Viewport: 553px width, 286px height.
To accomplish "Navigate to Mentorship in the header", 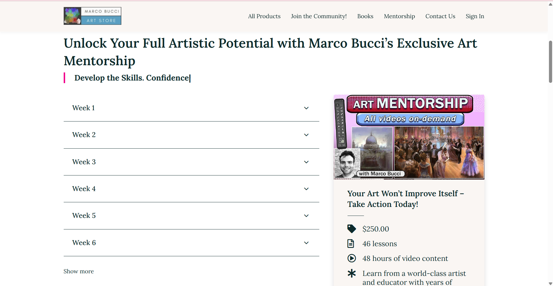I will pos(399,16).
